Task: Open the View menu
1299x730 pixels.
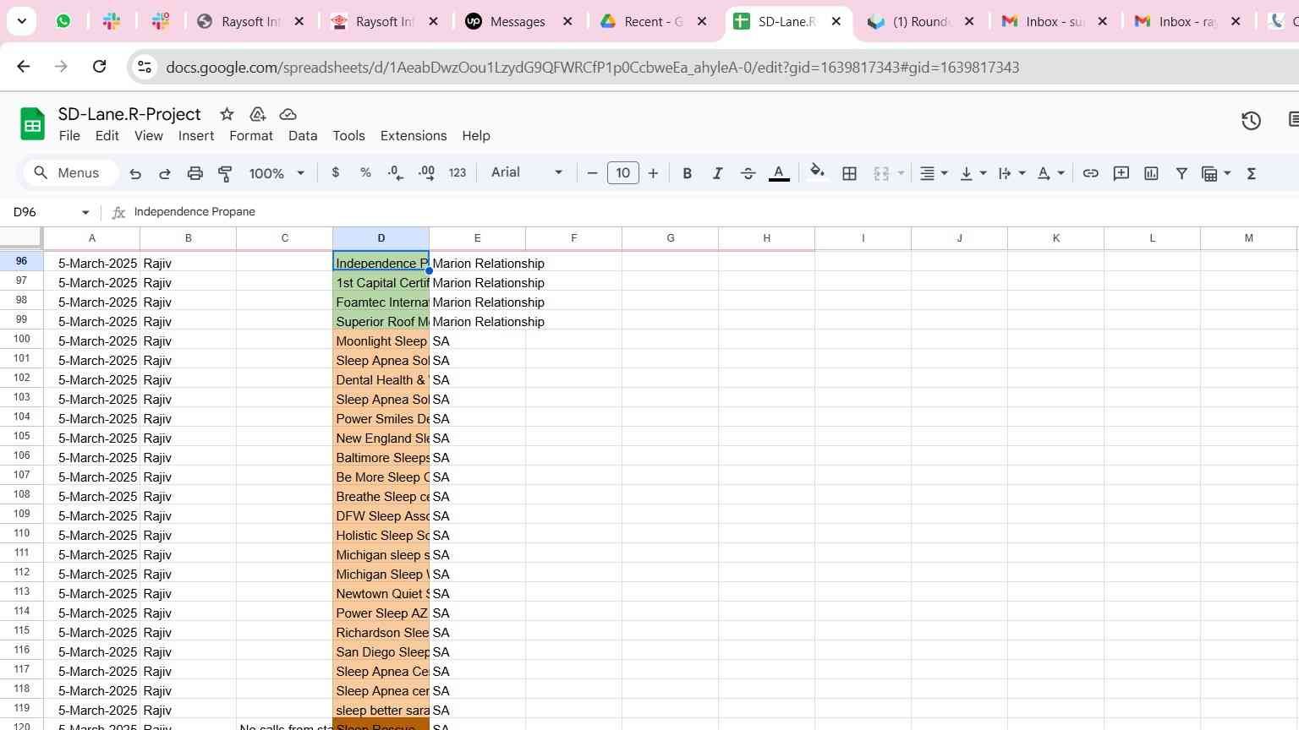Action: [x=149, y=136]
